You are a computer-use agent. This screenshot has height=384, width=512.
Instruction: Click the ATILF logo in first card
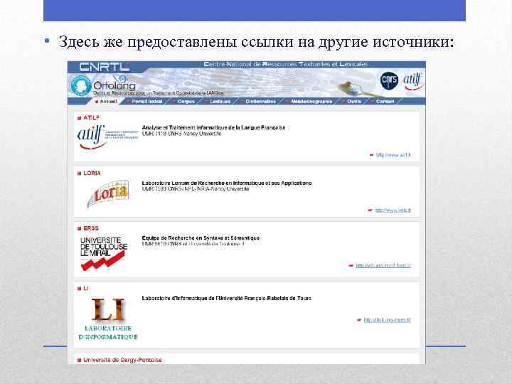point(107,137)
